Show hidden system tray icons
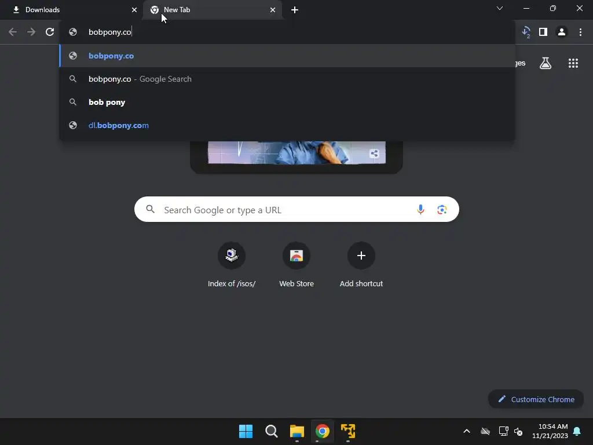 [x=467, y=431]
